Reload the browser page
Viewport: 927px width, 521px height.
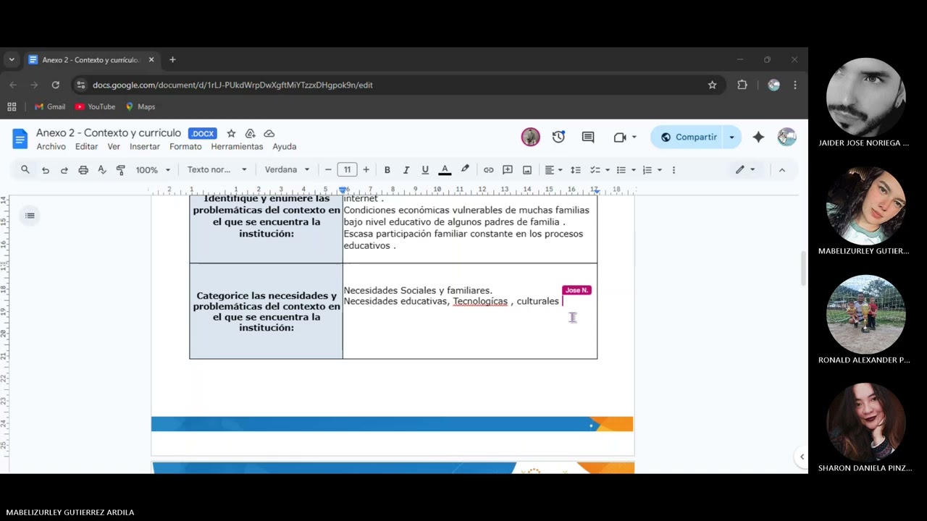tap(55, 85)
